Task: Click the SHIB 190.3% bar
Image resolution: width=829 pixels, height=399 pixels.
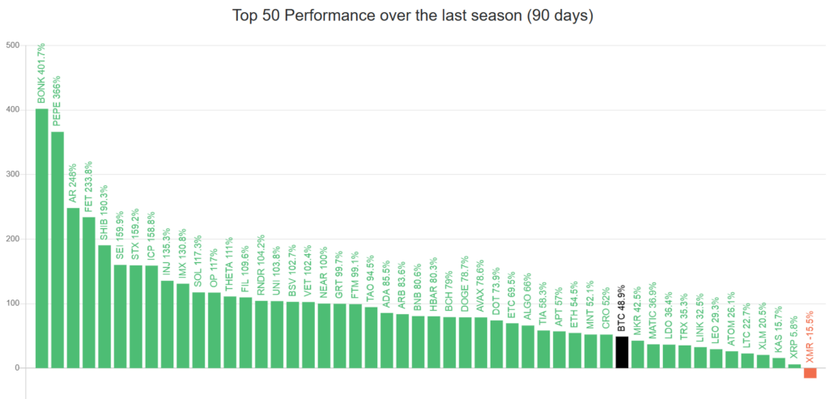Action: [104, 307]
